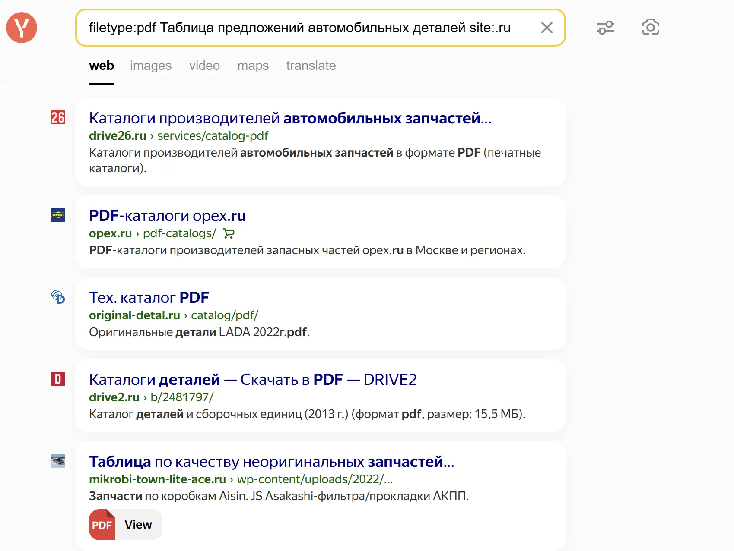Click the mikrobi-town-lite-ace.ru favicon
734x551 pixels.
tap(58, 461)
